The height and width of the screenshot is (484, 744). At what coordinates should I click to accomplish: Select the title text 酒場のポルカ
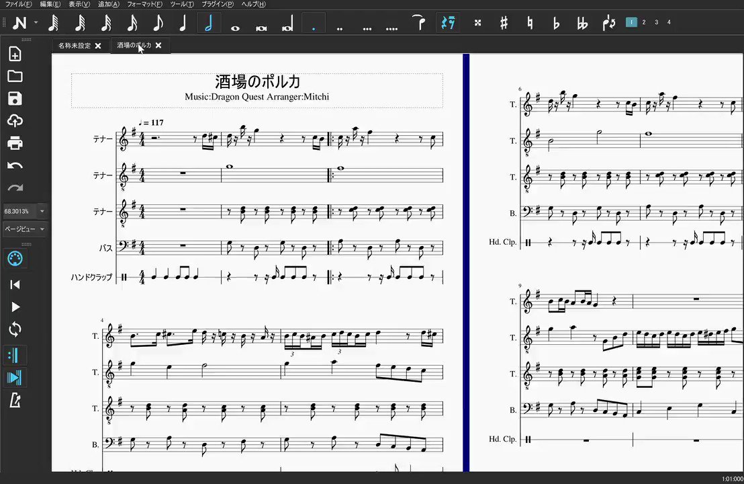[x=258, y=82]
